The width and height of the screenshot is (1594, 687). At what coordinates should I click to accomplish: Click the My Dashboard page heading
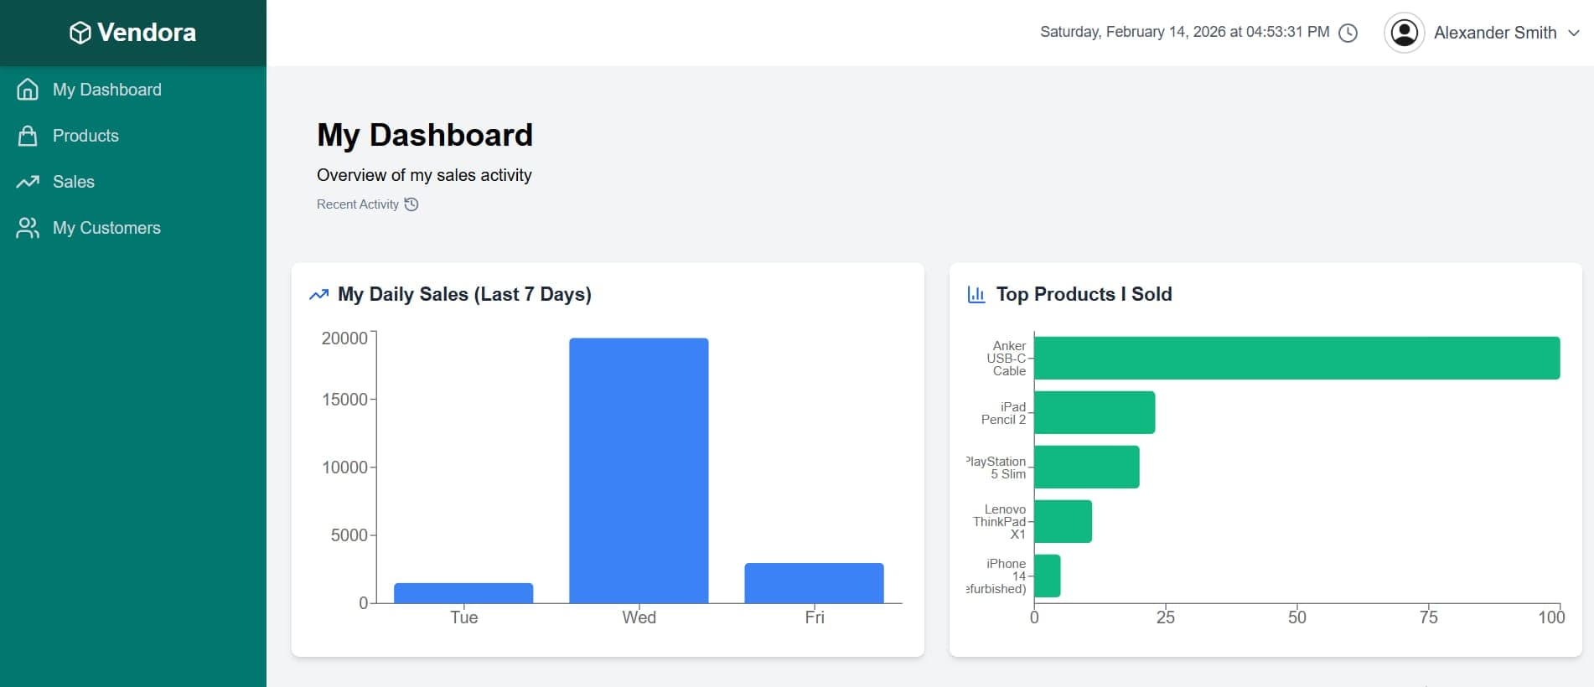coord(425,135)
